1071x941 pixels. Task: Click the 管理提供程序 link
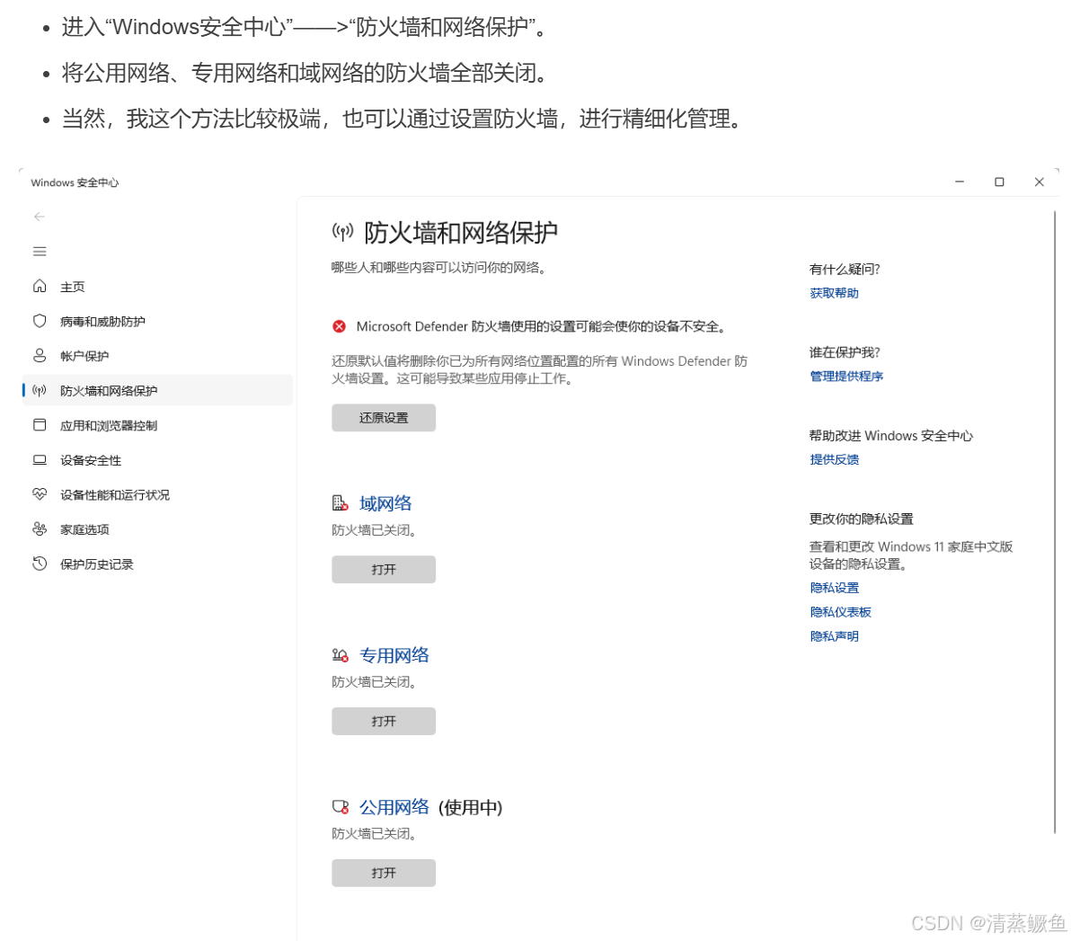(x=846, y=377)
